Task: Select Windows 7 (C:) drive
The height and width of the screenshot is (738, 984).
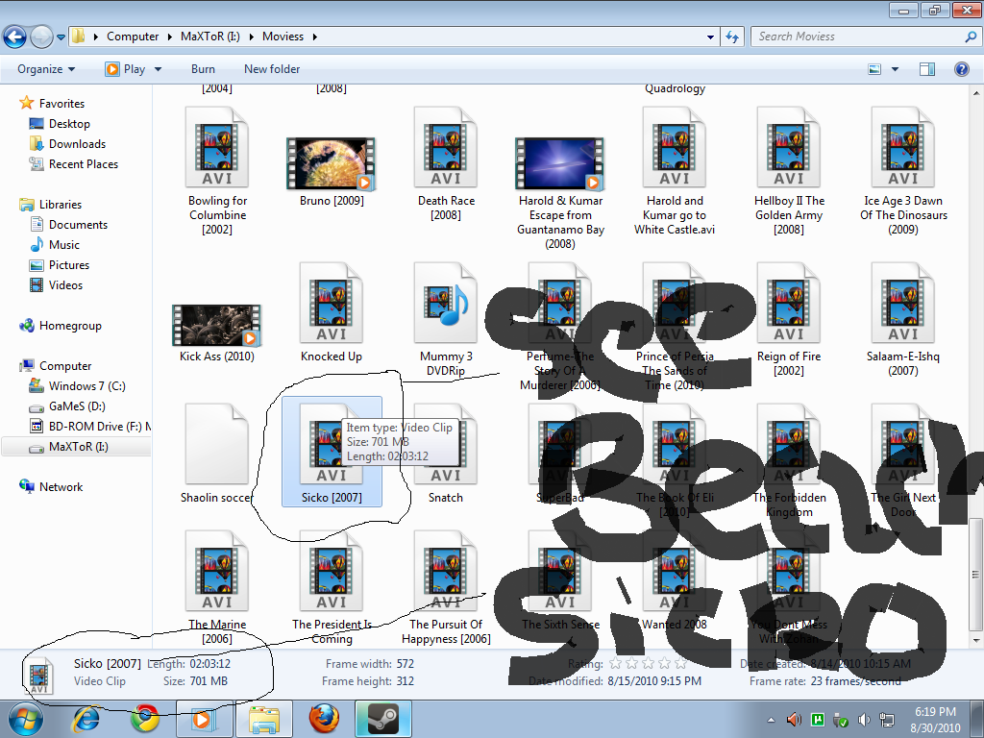Action: (x=86, y=386)
